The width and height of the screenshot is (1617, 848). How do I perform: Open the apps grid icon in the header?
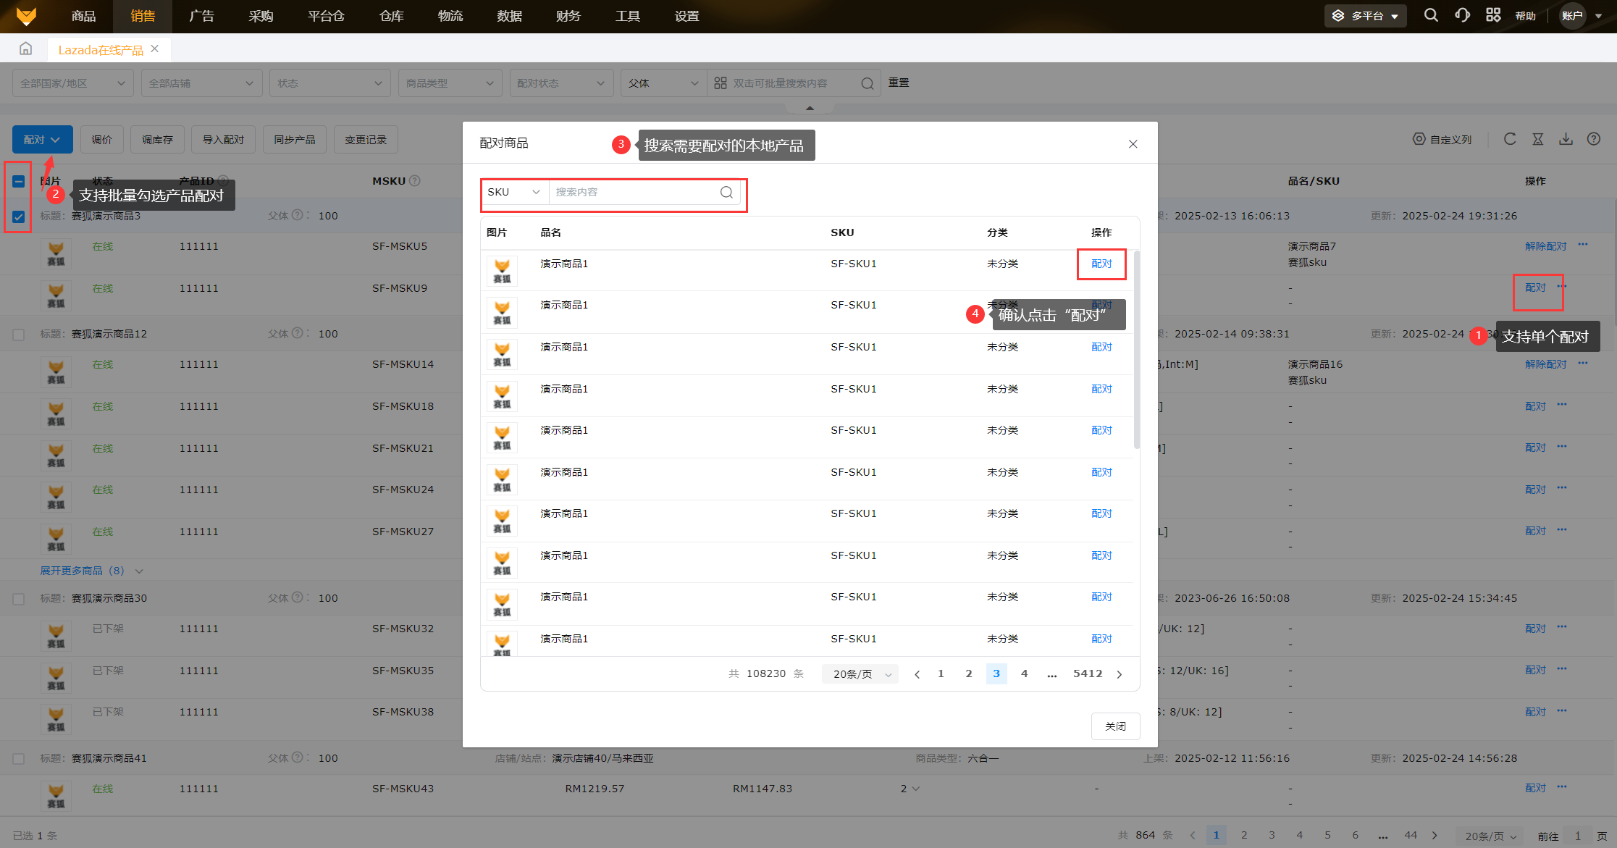[1493, 15]
